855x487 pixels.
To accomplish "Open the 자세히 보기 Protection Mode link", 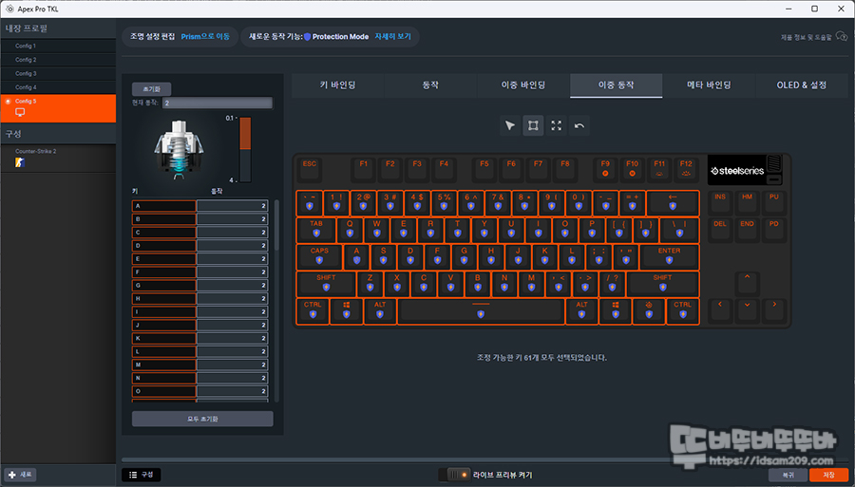I will (x=392, y=36).
